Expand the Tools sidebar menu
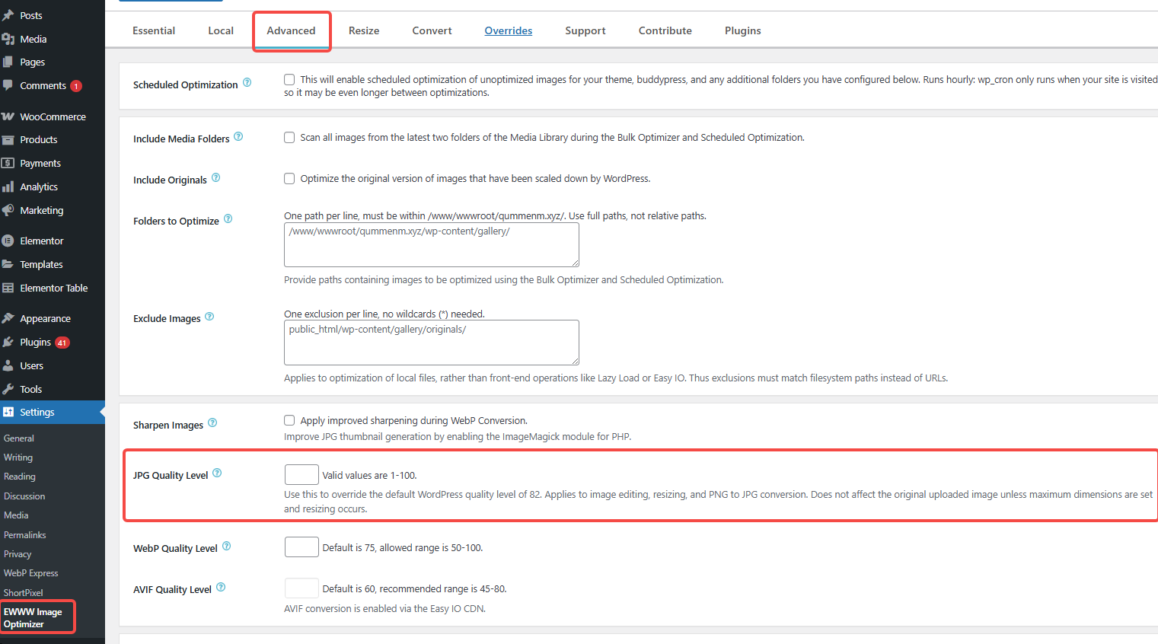 click(31, 389)
